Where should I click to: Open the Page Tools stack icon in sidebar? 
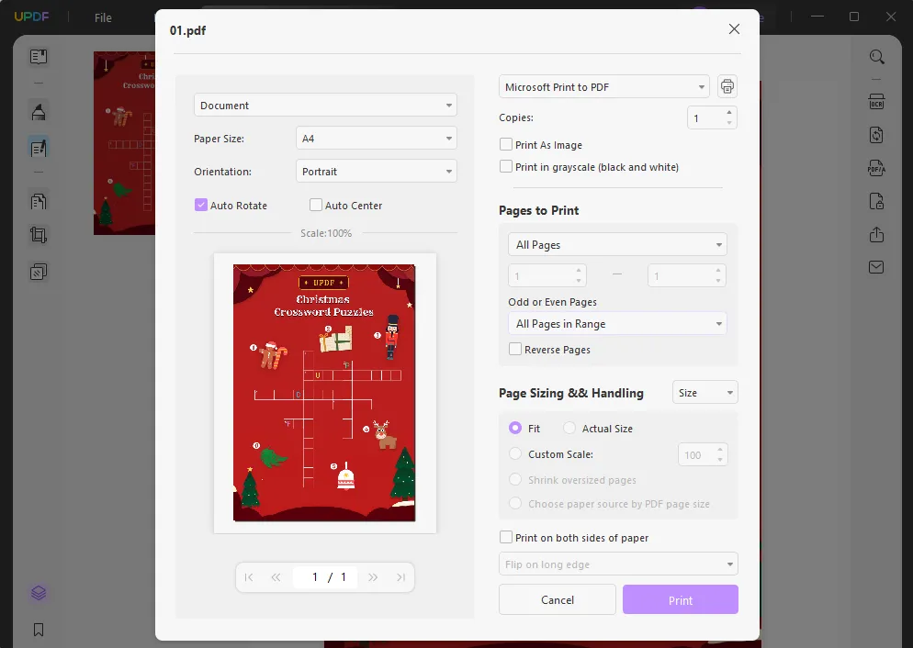(x=39, y=272)
